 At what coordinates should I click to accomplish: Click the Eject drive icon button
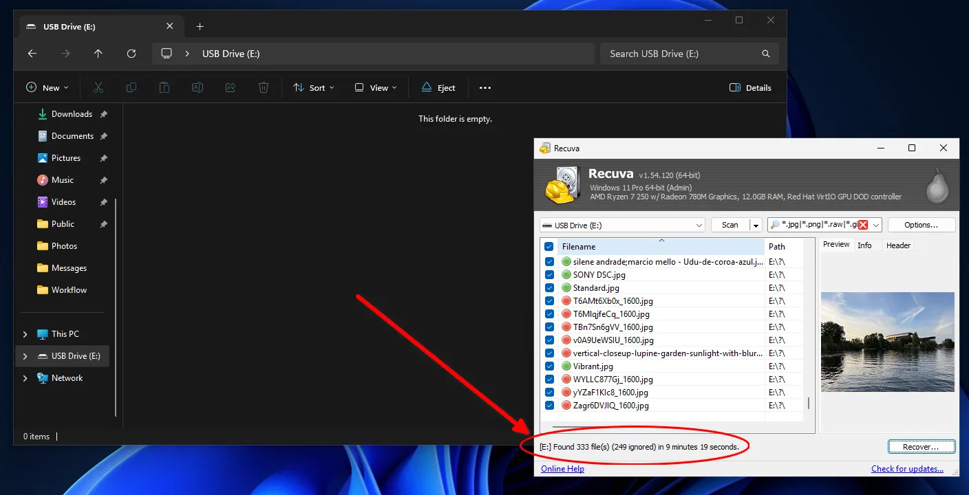click(438, 88)
